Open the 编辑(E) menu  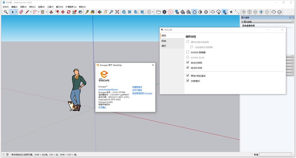pyautogui.click(x=14, y=7)
